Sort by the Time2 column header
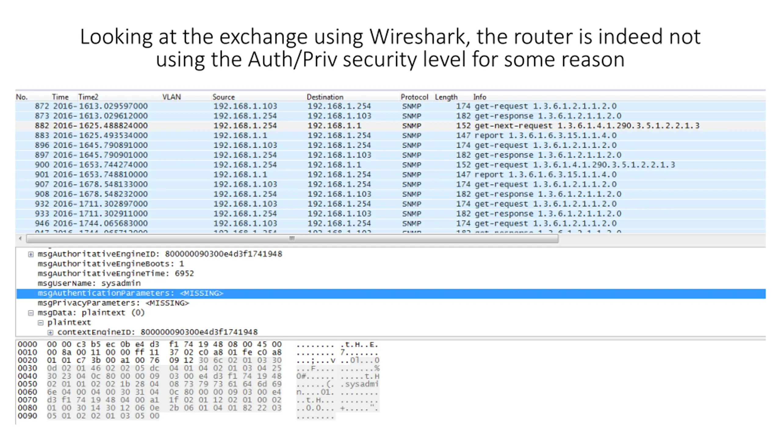Viewport: 781px width, 439px height. tap(88, 97)
